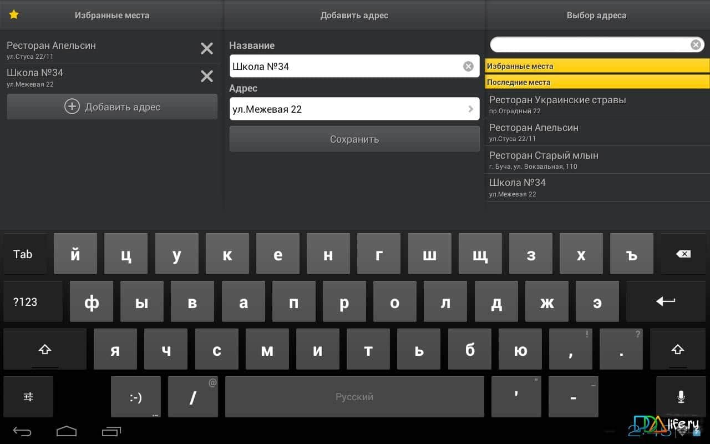Viewport: 710px width, 444px height.
Task: Remove Ресторан Апельсин from favorites
Action: coord(206,49)
